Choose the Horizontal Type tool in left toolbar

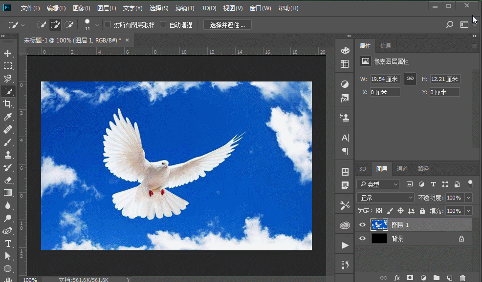[8, 243]
